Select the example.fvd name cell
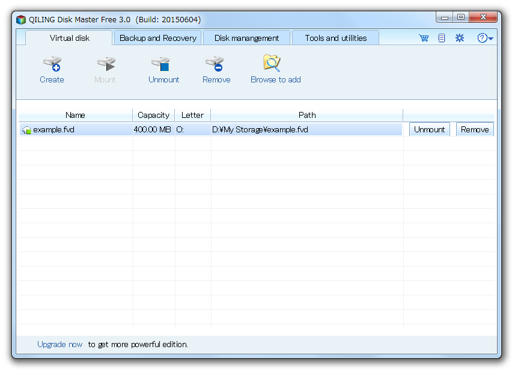The width and height of the screenshot is (515, 373). 76,129
